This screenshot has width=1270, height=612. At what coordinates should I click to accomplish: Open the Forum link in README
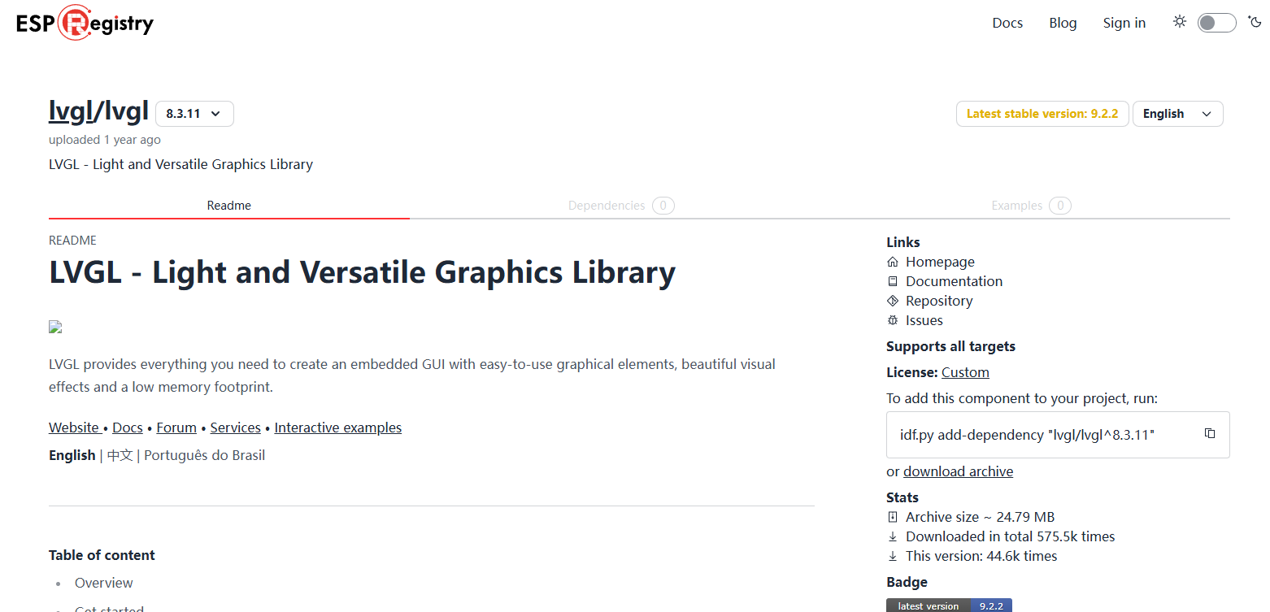(x=176, y=428)
